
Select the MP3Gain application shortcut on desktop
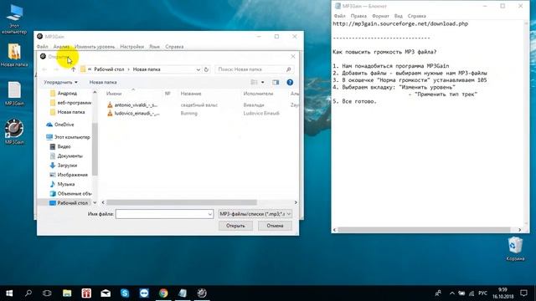tap(14, 132)
